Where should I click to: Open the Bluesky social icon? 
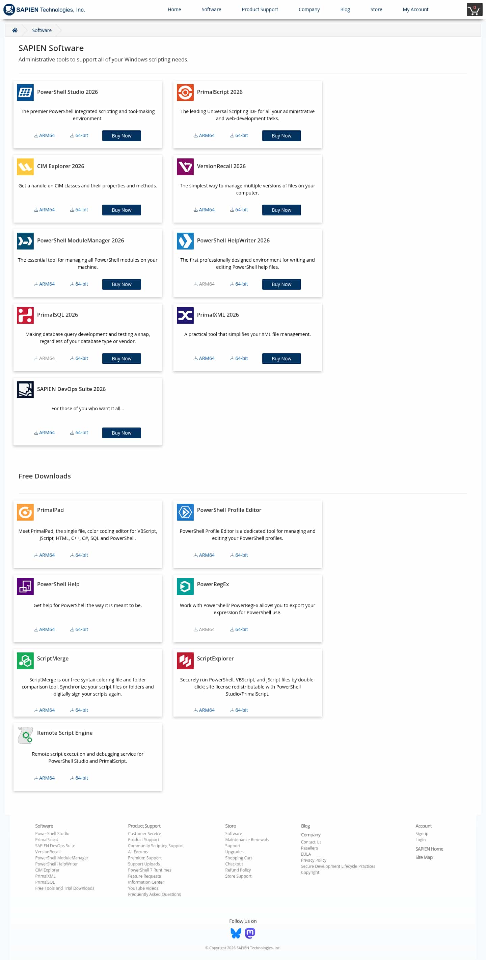pos(236,933)
